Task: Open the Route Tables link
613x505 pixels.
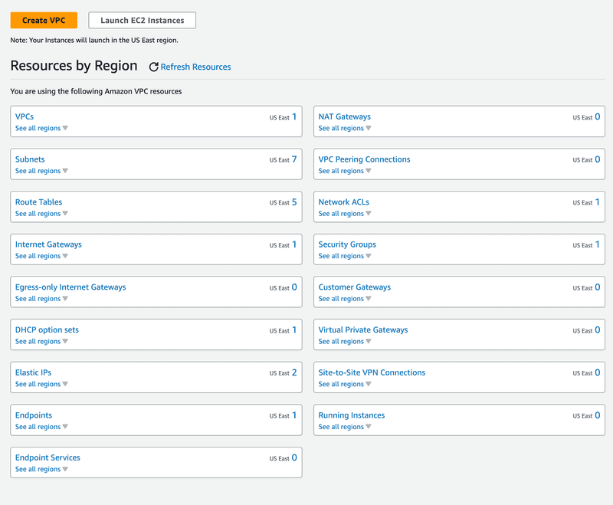Action: [x=39, y=202]
